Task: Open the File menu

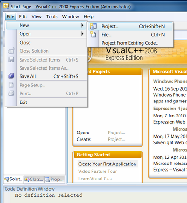Action: click(10, 16)
